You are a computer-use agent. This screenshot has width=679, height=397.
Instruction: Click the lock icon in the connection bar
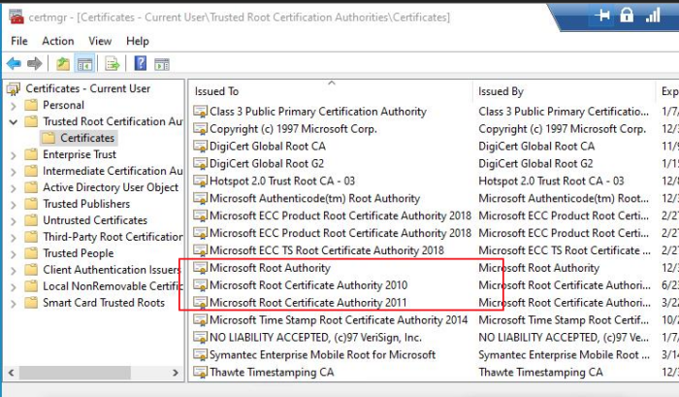point(627,16)
